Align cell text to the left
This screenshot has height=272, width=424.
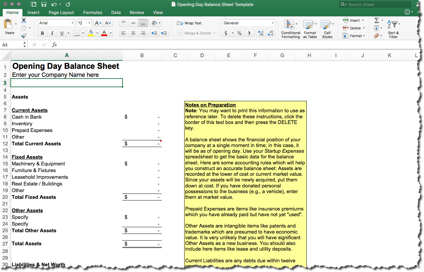(124, 33)
